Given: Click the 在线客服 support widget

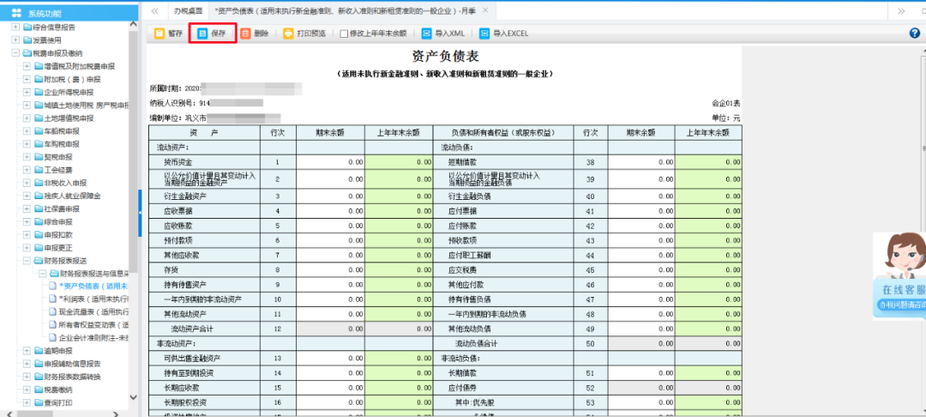Looking at the screenshot, I should coord(899,275).
